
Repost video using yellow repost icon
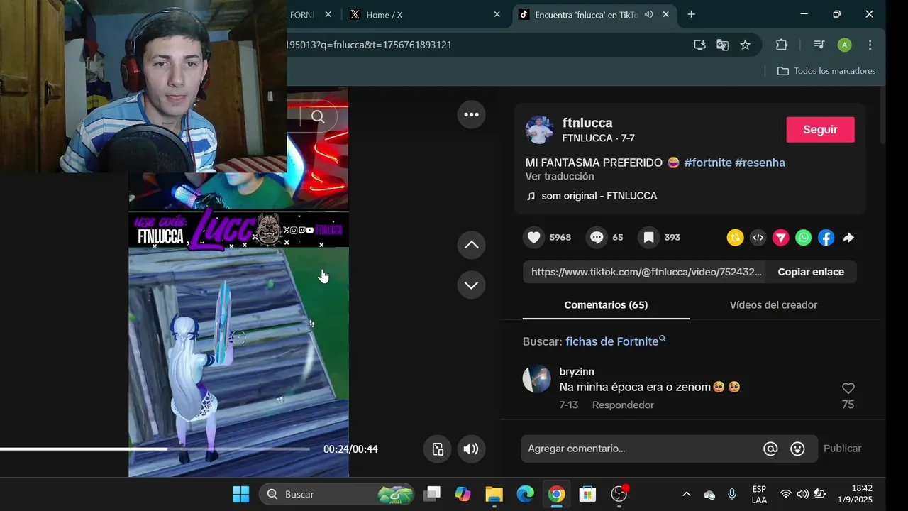735,238
